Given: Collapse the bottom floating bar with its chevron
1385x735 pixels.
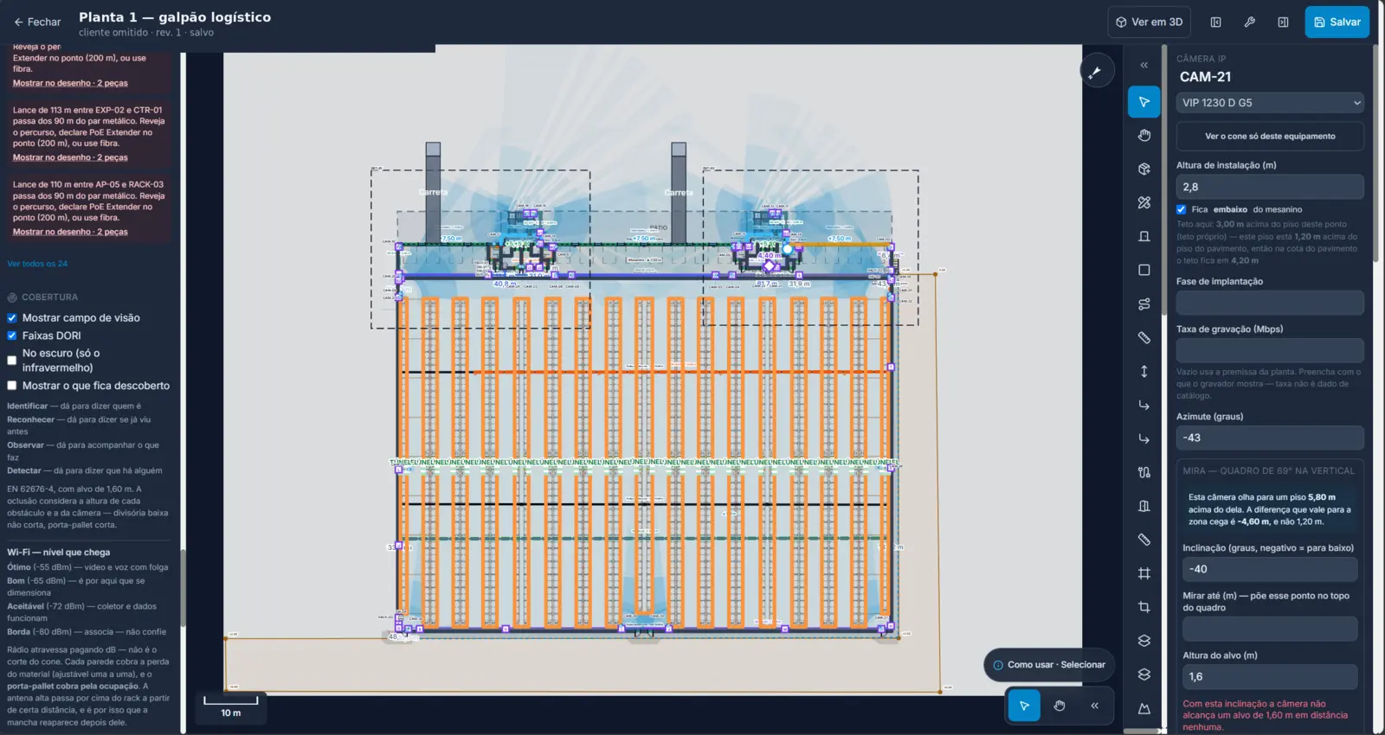Looking at the screenshot, I should (1094, 706).
